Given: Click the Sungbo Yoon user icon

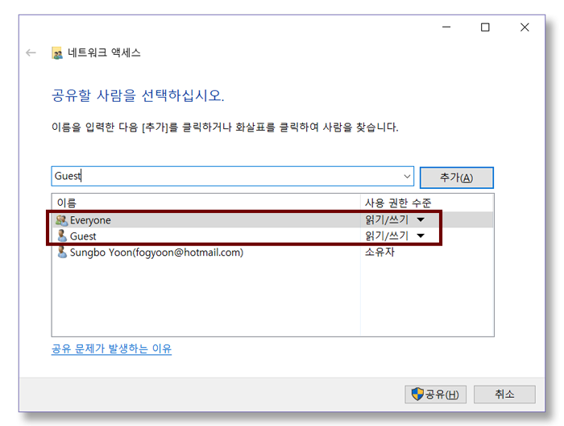Looking at the screenshot, I should 61,253.
